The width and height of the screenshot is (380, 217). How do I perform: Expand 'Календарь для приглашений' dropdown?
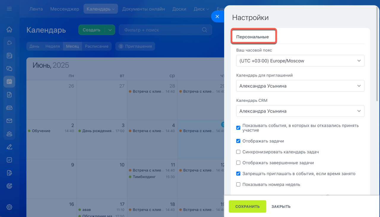coord(300,86)
